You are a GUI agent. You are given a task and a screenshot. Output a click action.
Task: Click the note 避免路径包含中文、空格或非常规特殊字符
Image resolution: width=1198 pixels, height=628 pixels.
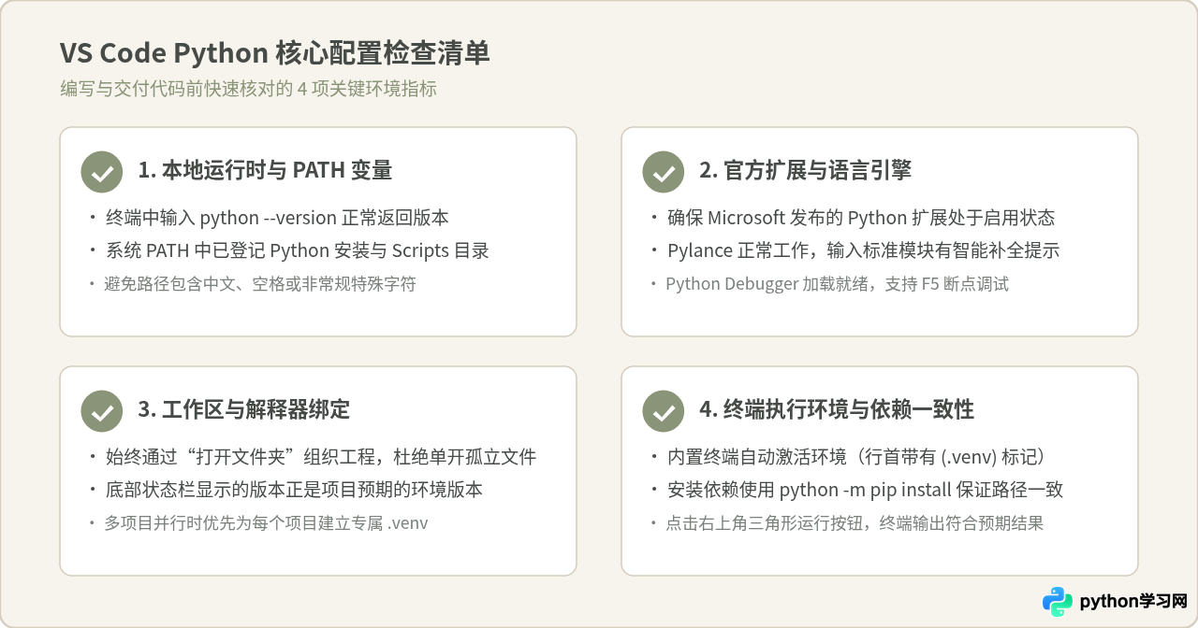pos(259,283)
